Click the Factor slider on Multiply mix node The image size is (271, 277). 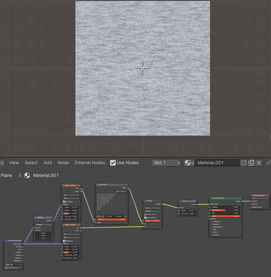tap(153, 220)
